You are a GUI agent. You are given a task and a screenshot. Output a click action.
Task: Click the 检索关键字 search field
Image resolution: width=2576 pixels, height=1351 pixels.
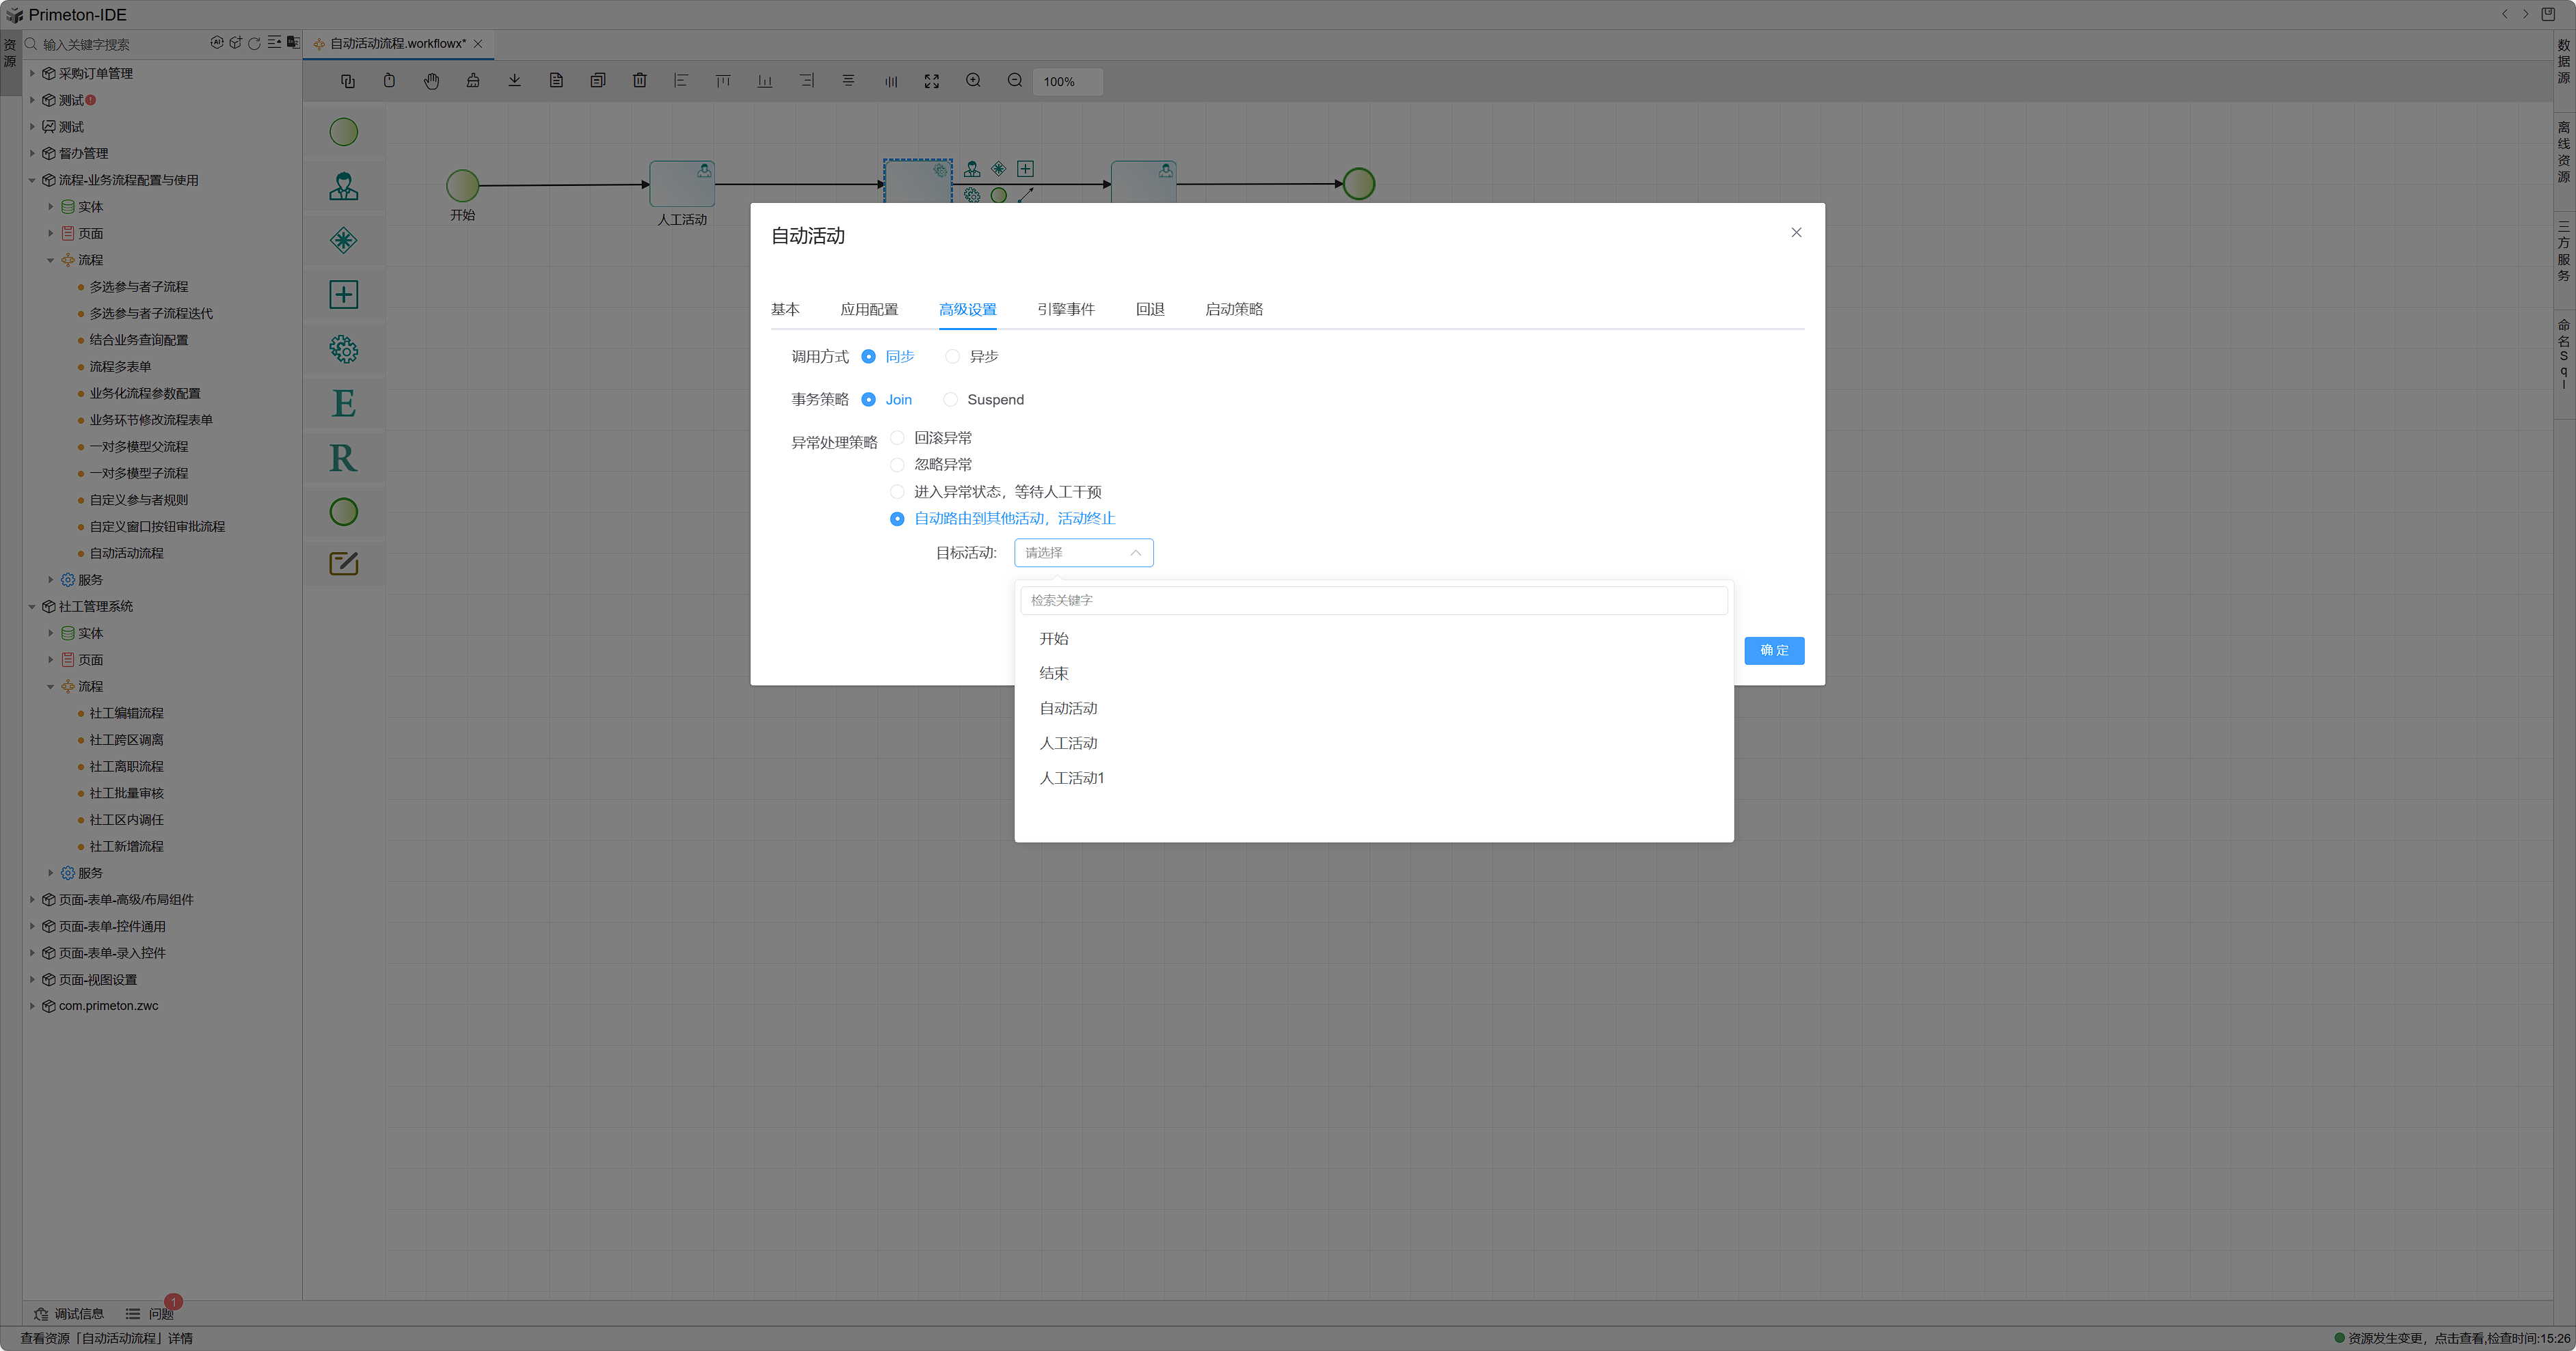click(1372, 601)
